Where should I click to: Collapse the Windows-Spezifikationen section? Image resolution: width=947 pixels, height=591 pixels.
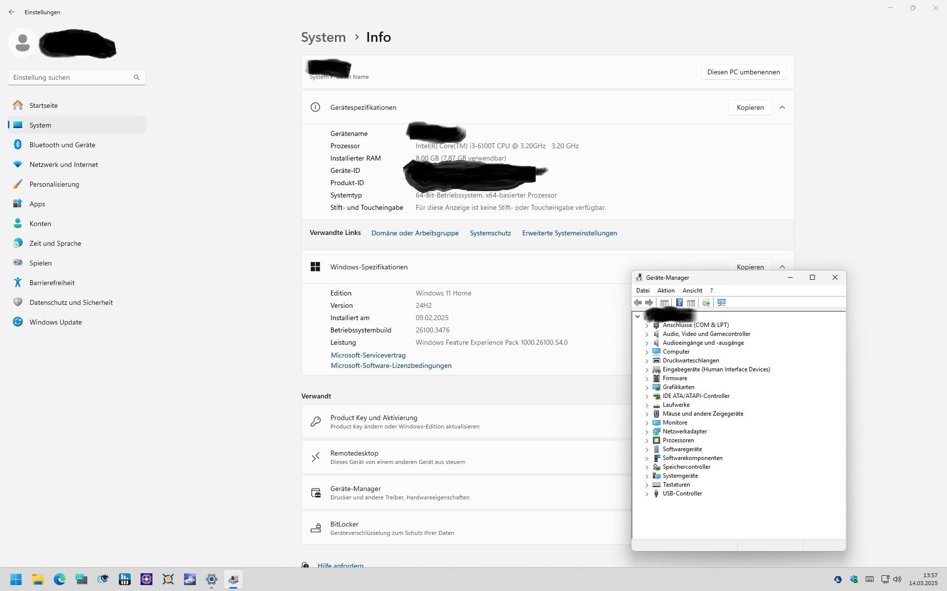tap(782, 267)
